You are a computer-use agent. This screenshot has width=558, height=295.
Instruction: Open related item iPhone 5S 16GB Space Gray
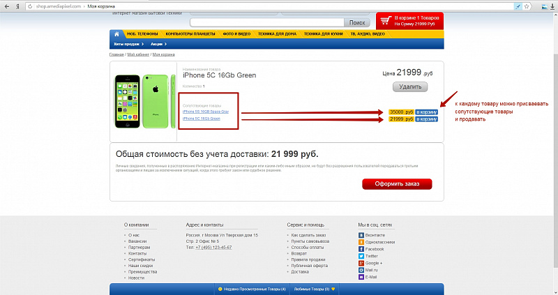pos(206,112)
